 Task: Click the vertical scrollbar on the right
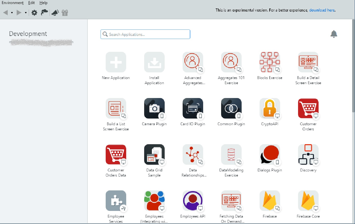point(353,67)
